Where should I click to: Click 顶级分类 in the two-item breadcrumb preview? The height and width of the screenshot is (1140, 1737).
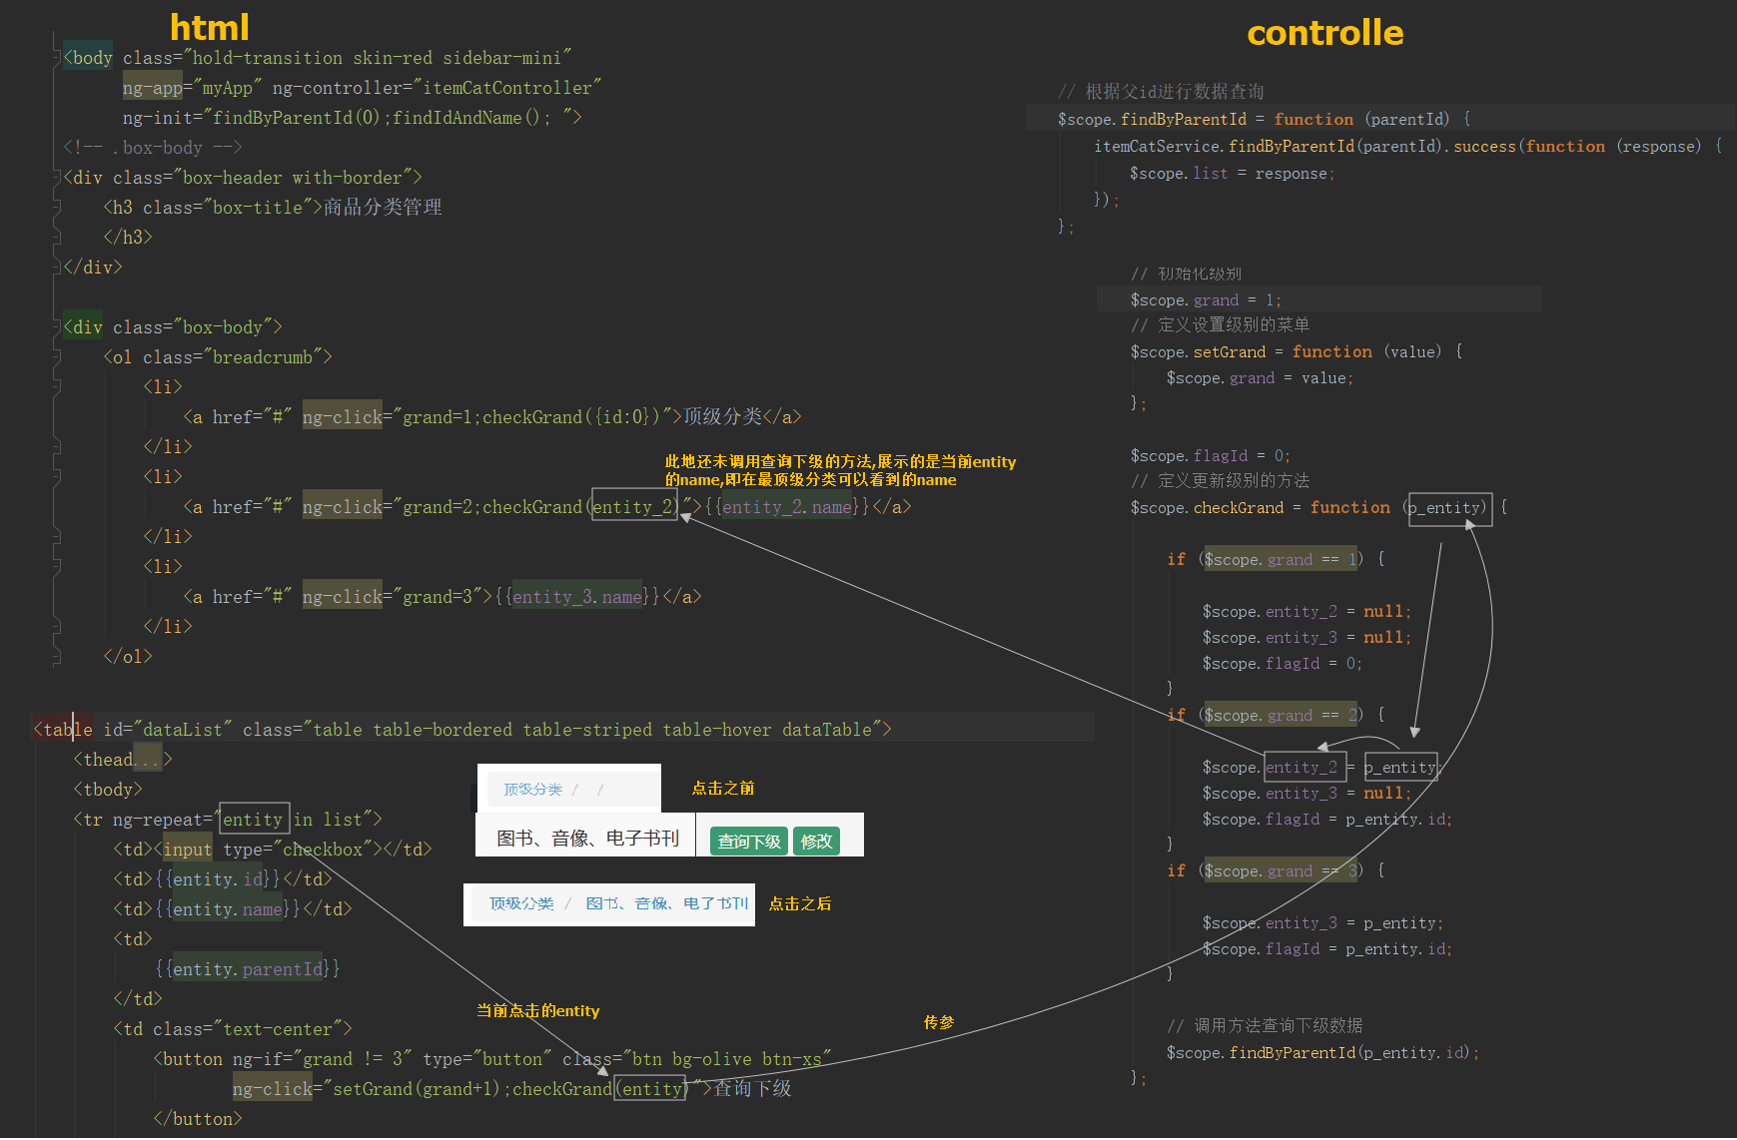point(521,903)
